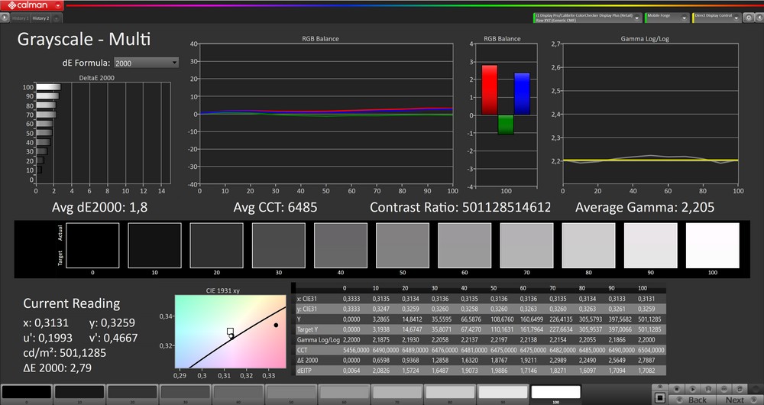
Task: Select the 100 white swatch in bottom strip
Action: pos(555,393)
